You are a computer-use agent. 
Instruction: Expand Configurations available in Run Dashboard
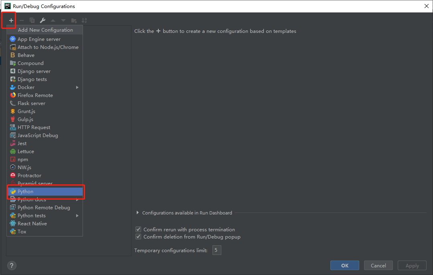138,212
